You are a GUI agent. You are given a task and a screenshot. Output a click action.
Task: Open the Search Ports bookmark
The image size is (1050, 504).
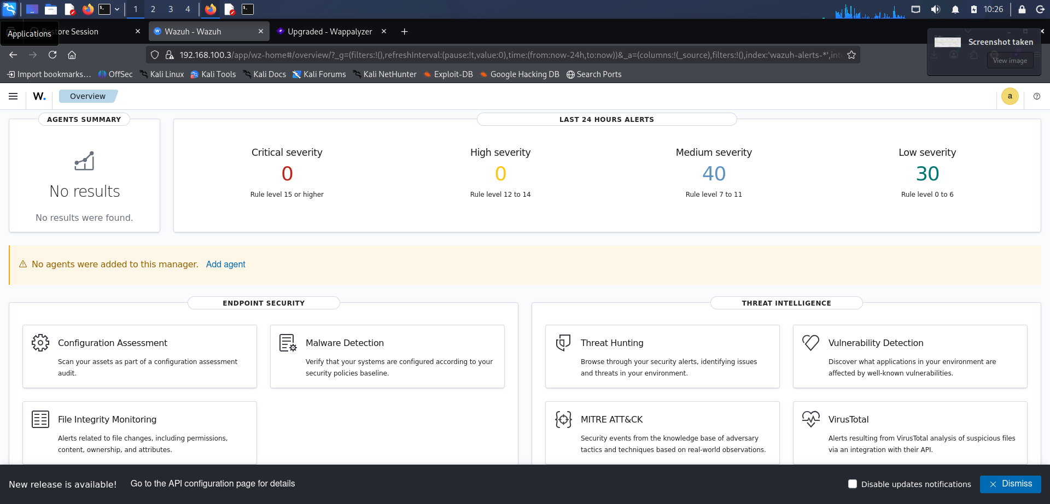click(594, 74)
